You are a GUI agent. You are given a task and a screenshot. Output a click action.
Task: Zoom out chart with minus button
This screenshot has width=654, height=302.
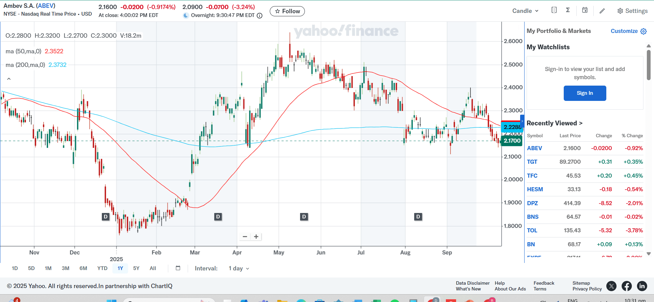click(x=245, y=236)
